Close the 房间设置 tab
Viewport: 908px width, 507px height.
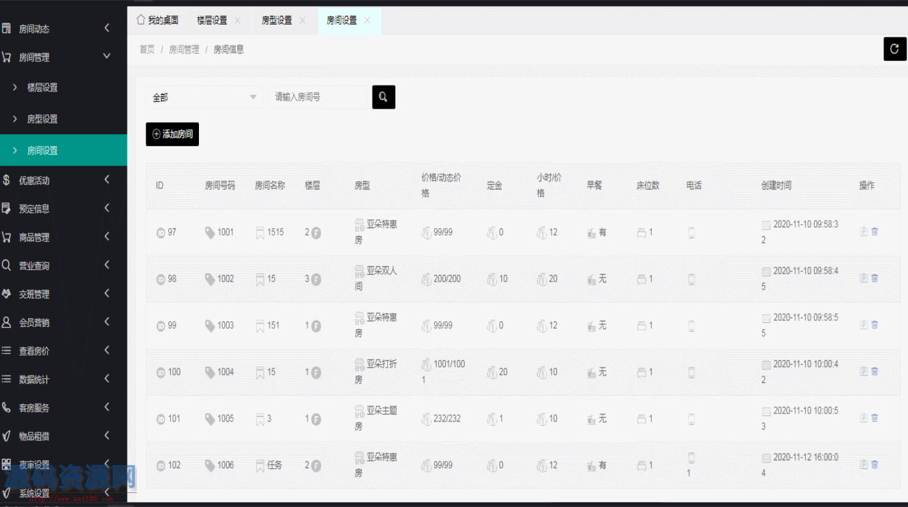[367, 21]
